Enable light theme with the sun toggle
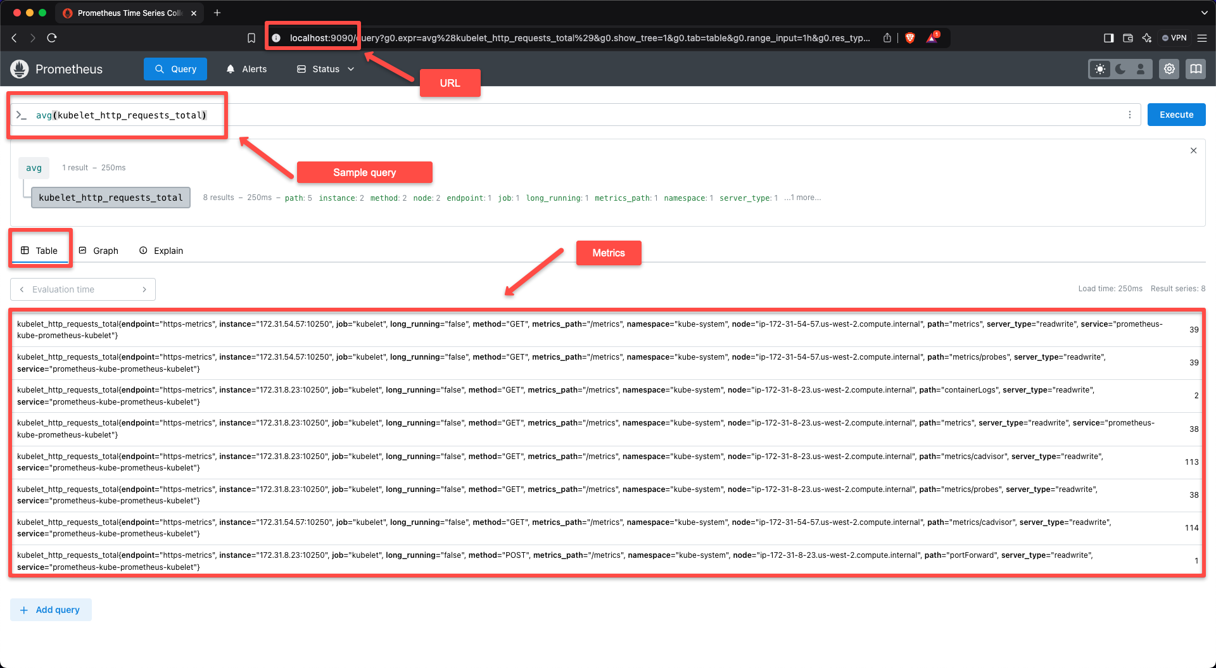Screen dimensions: 1216x668 pos(1100,69)
